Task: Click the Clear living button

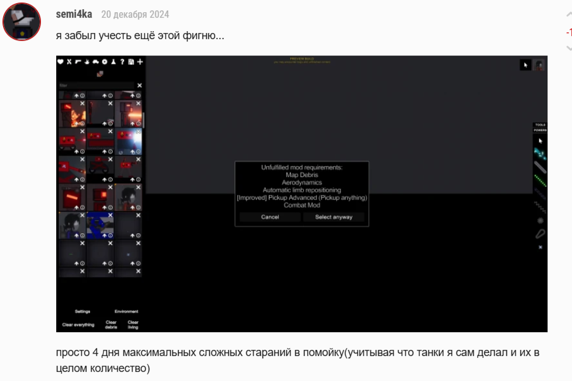Action: click(133, 325)
